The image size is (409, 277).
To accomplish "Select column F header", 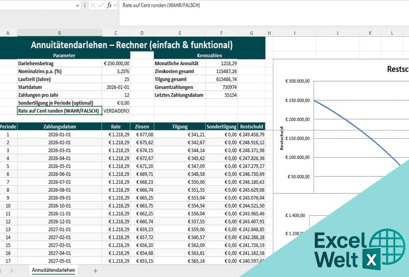I will (x=221, y=33).
